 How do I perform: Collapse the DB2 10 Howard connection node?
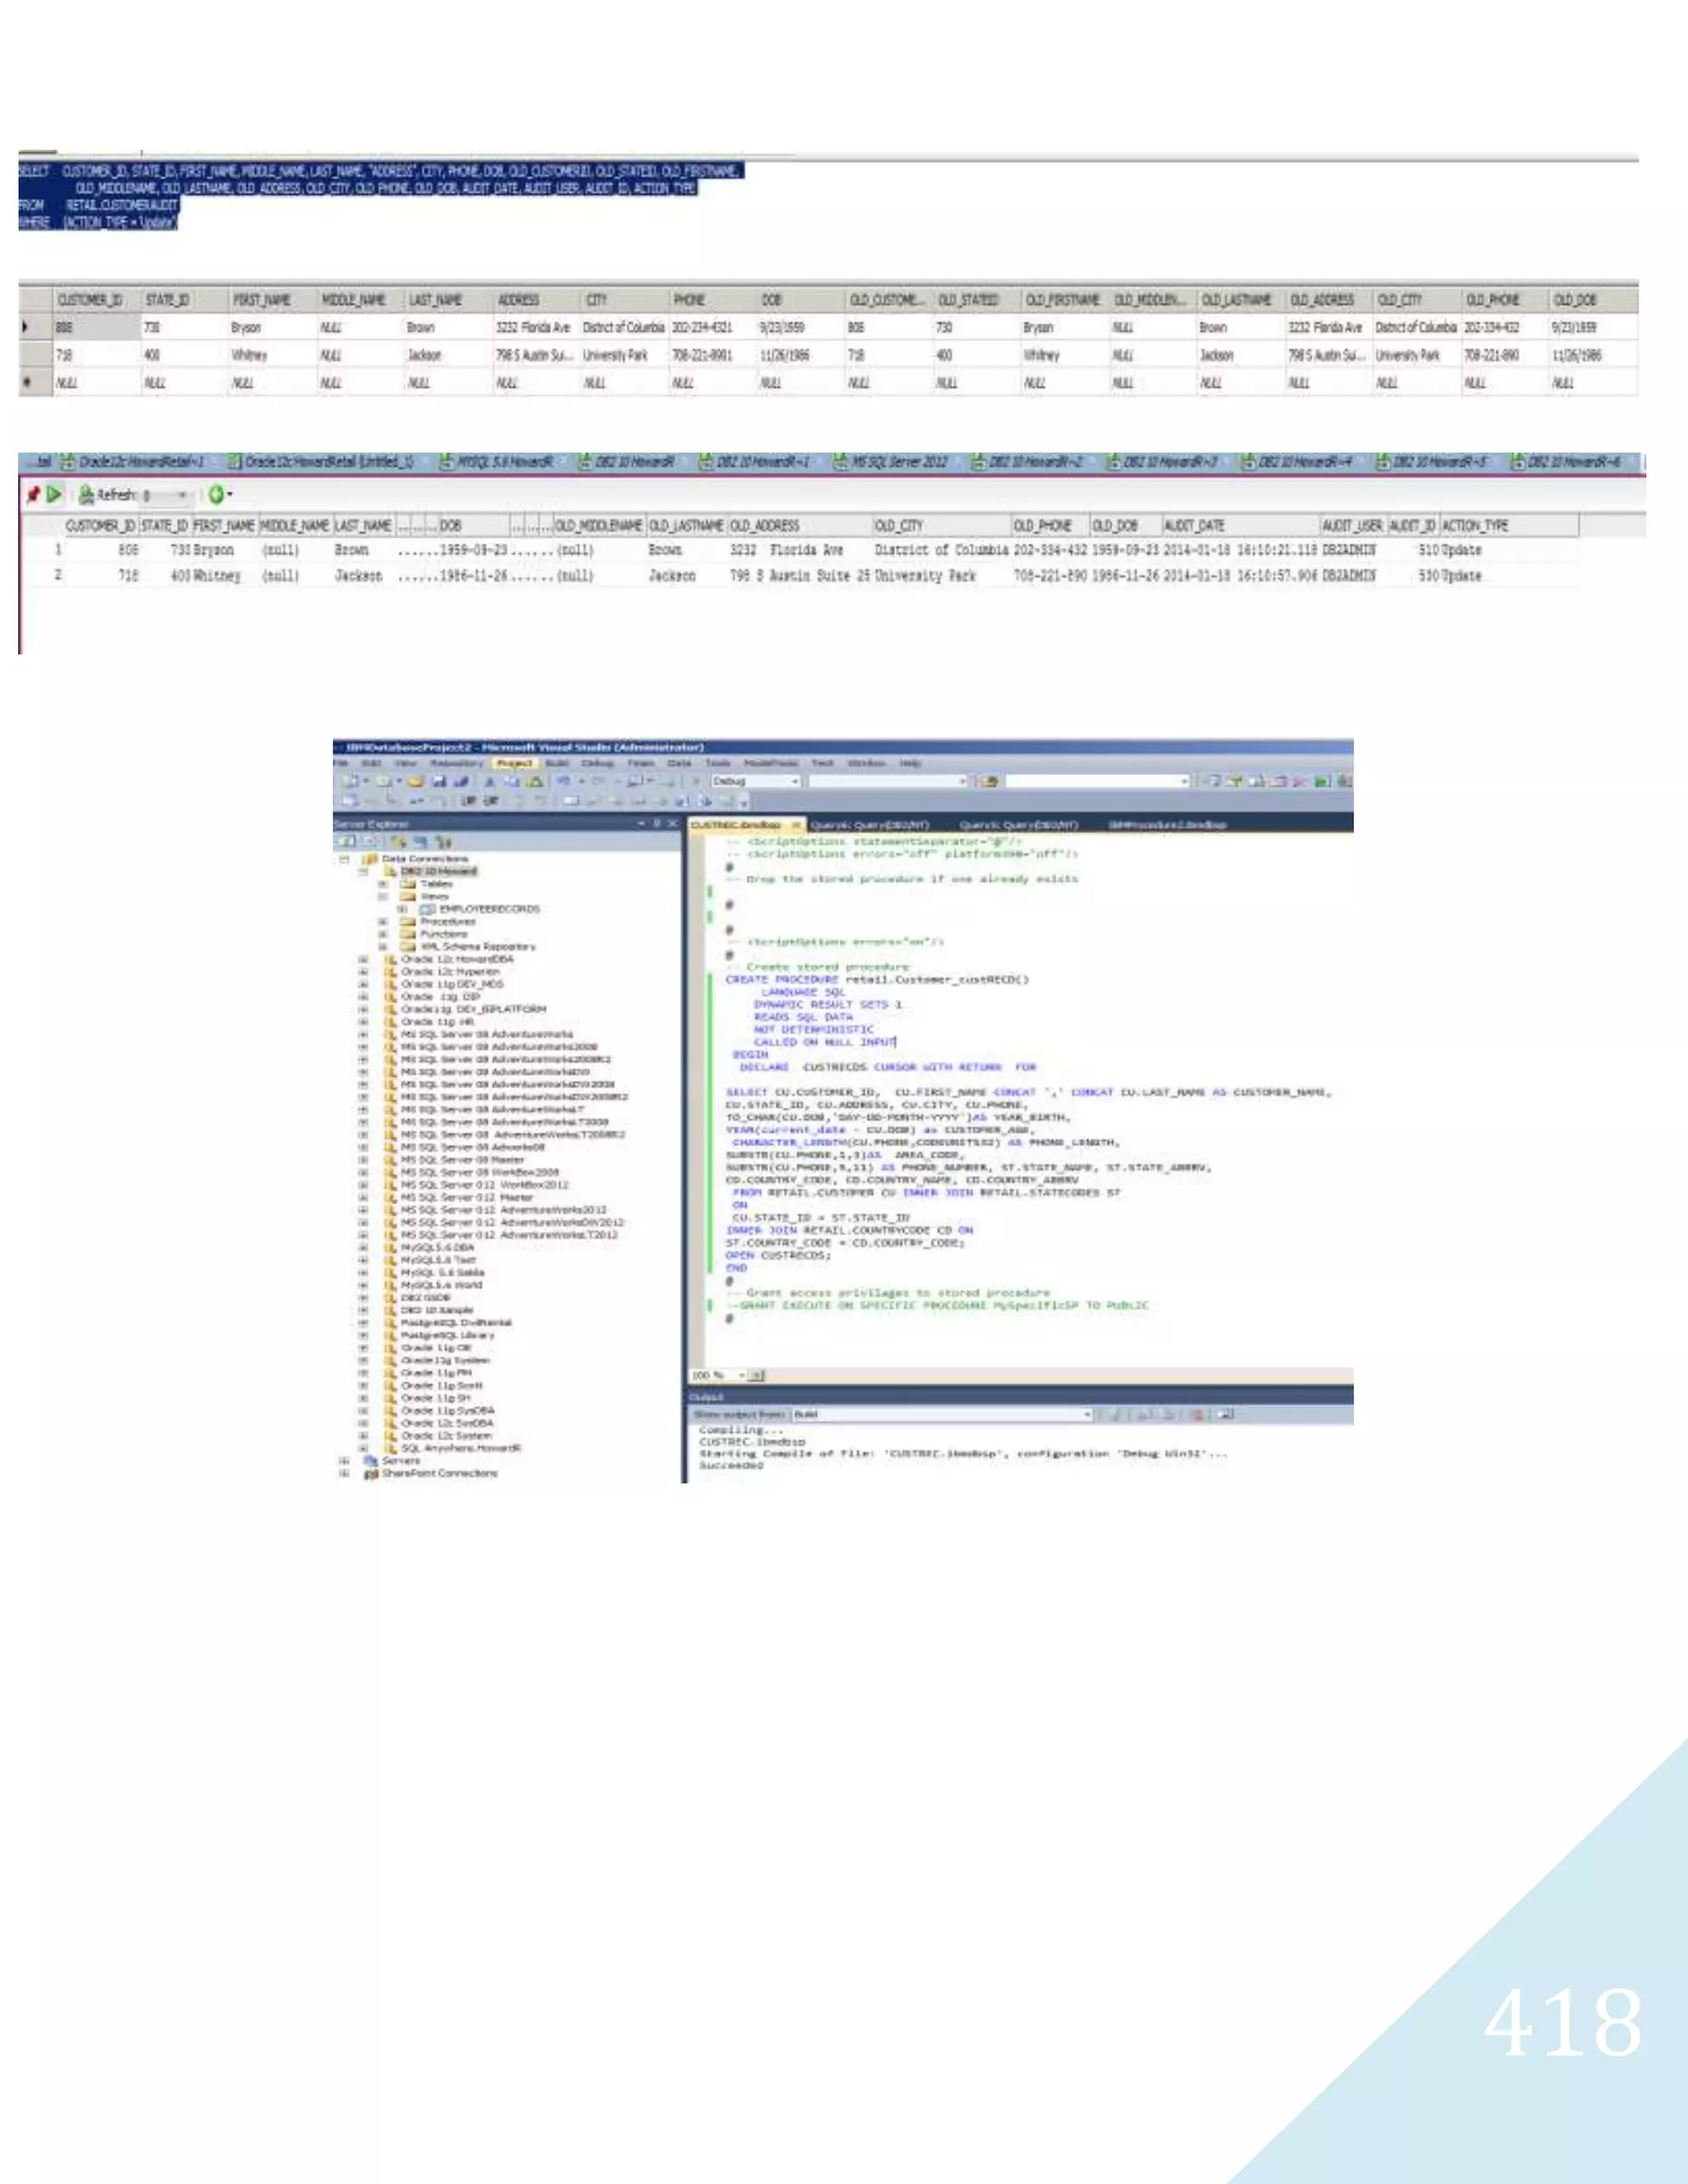pyautogui.click(x=364, y=872)
